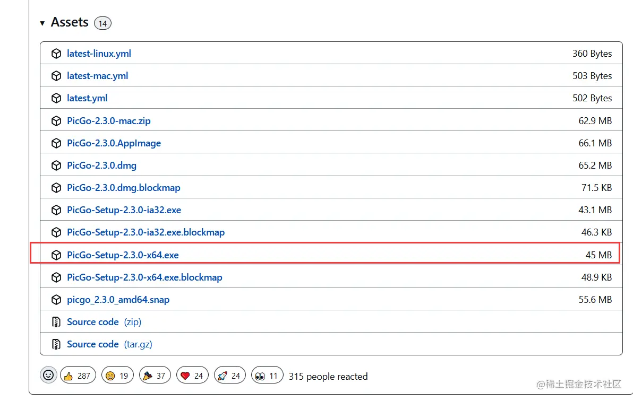Click the package icon beside latest-linux.yml
633x401 pixels.
point(56,54)
